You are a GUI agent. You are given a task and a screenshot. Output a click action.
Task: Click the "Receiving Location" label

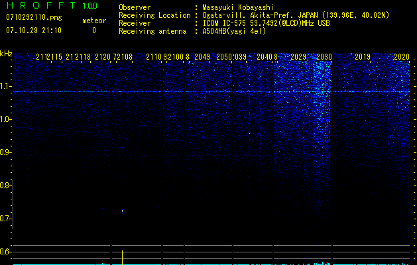coord(154,15)
